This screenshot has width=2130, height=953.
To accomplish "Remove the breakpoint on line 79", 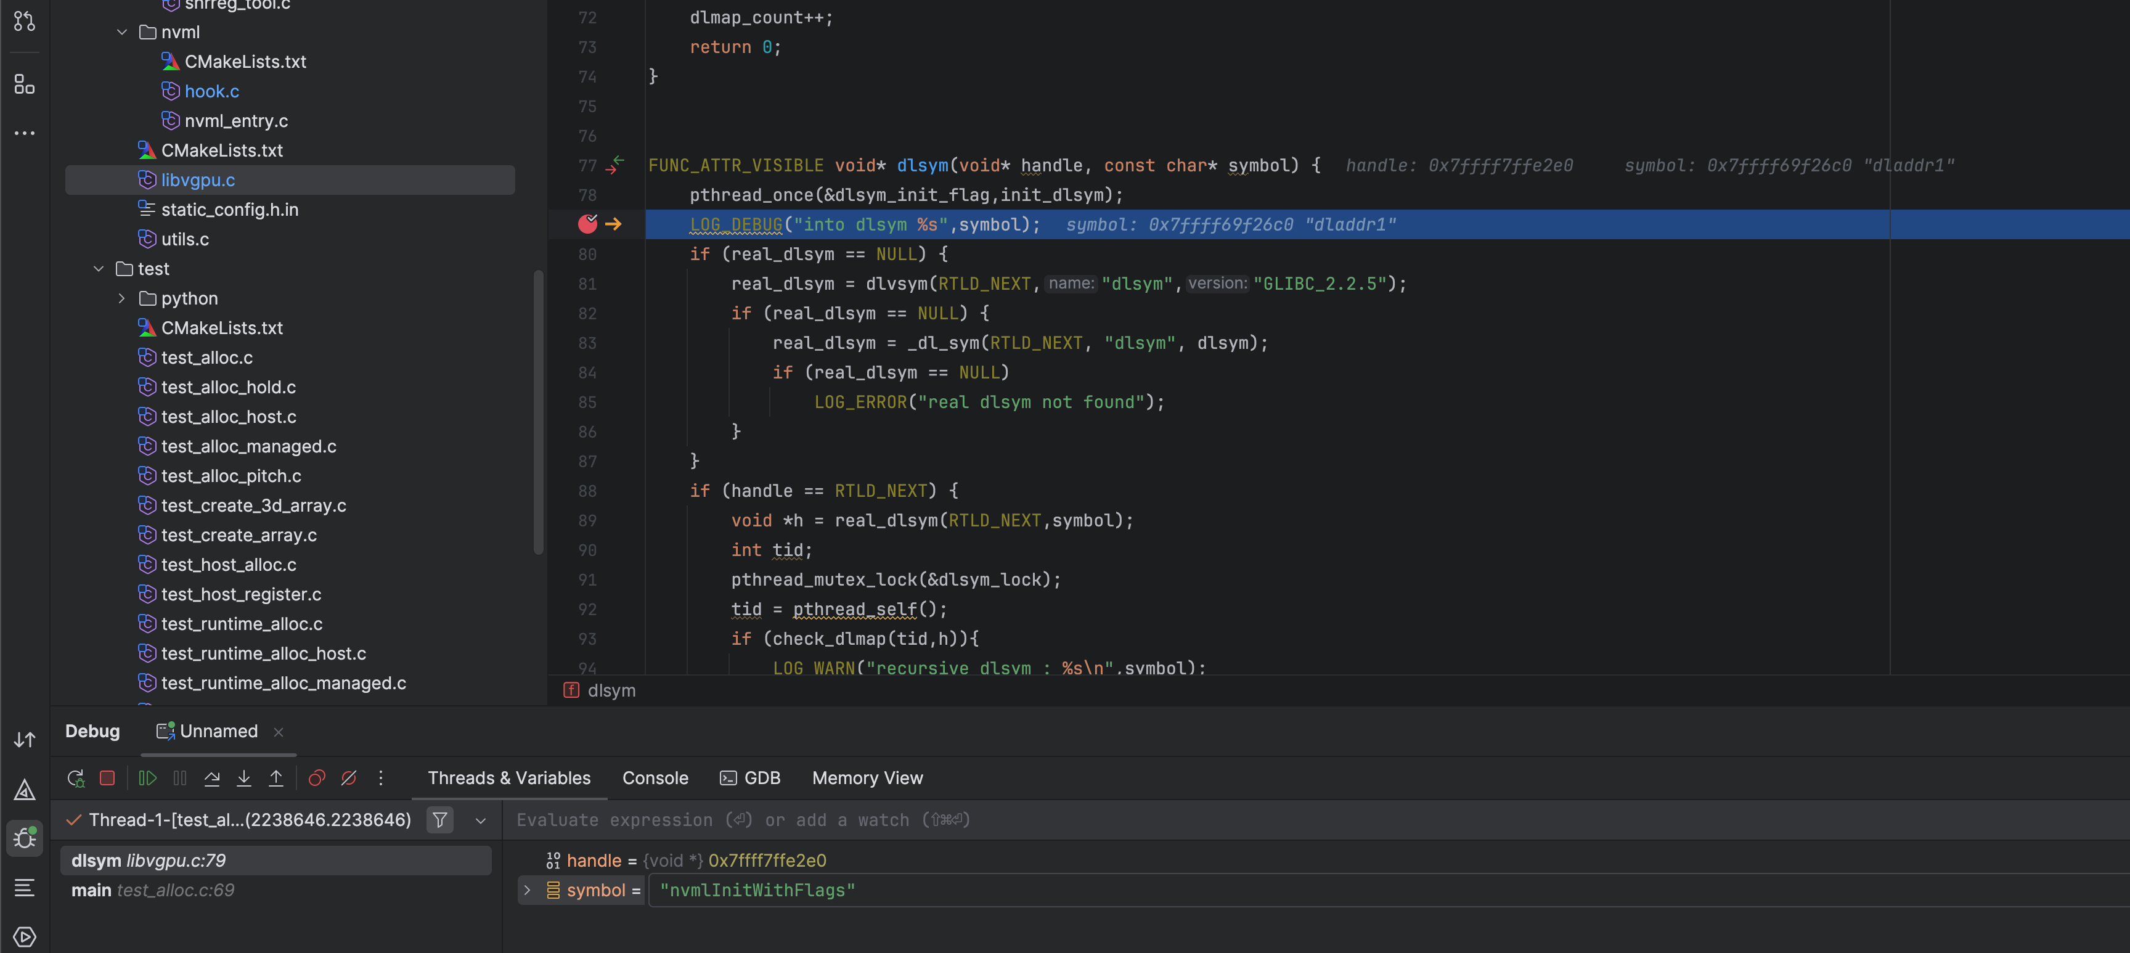I will (587, 224).
